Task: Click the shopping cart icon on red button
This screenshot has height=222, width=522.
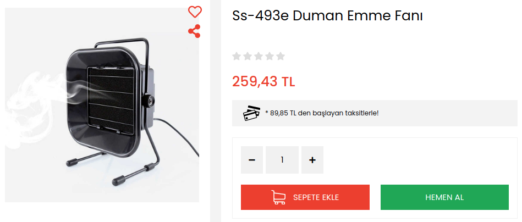Action: point(278,197)
